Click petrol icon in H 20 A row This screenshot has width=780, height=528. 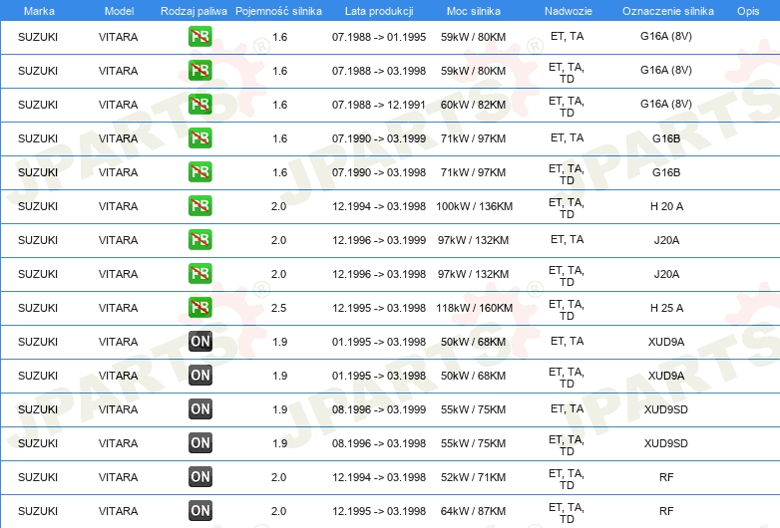tap(199, 206)
